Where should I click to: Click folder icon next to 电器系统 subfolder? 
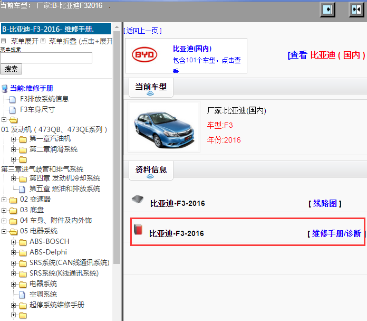[23, 285]
